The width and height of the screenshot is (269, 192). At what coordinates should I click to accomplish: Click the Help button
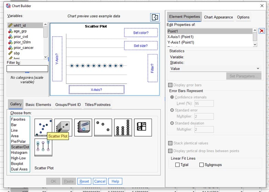(x=115, y=181)
